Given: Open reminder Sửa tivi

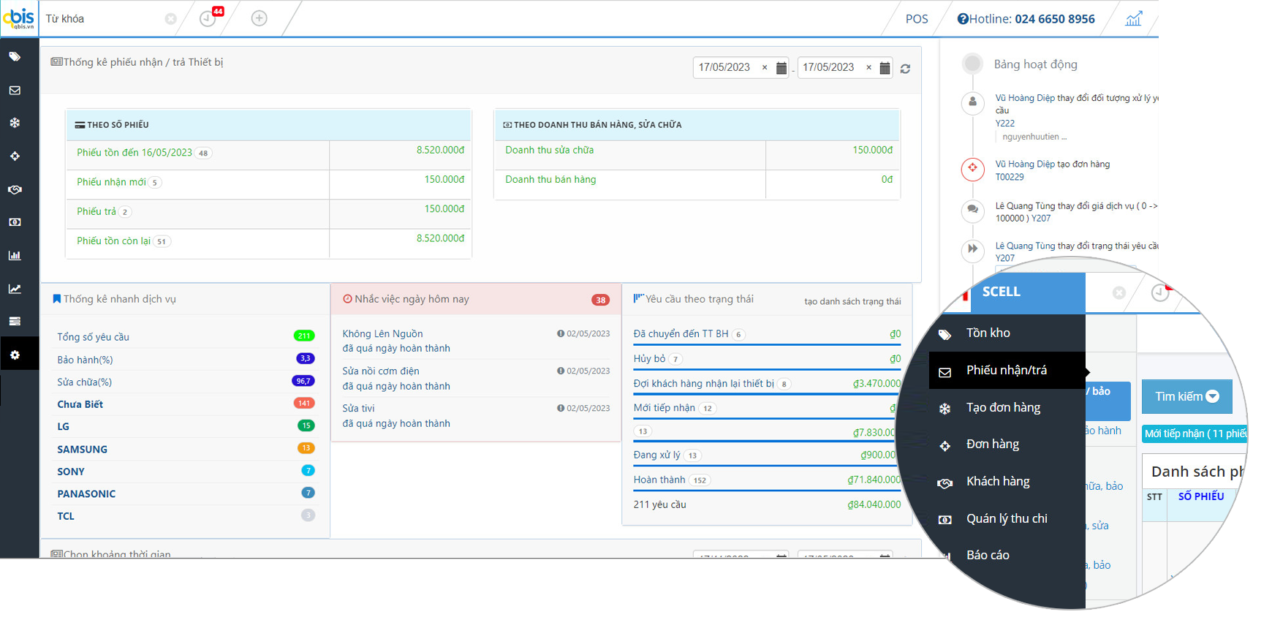Looking at the screenshot, I should click(358, 409).
